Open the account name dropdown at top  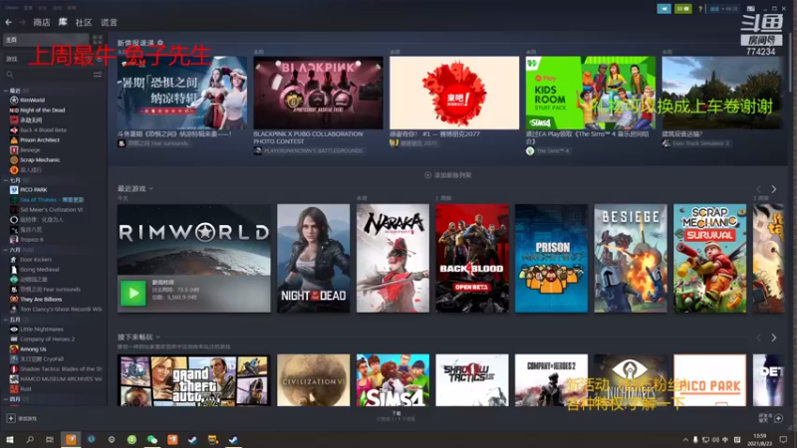click(723, 9)
